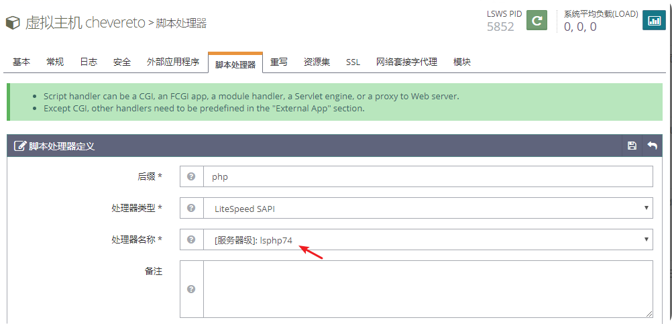Open the 安全 tab
This screenshot has width=672, height=324.
pos(122,62)
